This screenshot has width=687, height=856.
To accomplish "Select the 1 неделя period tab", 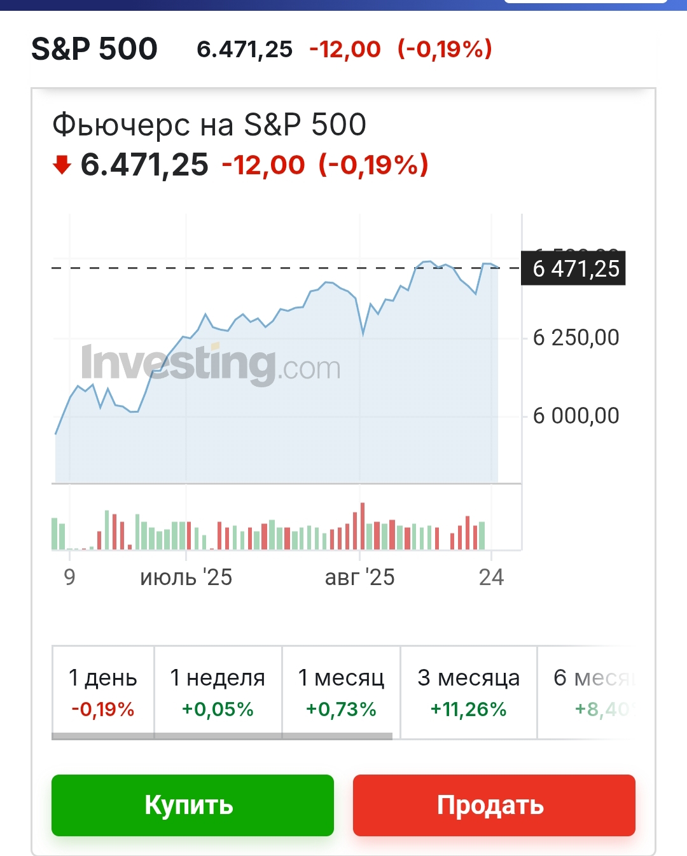I will (x=218, y=692).
